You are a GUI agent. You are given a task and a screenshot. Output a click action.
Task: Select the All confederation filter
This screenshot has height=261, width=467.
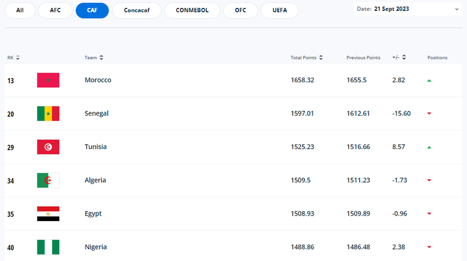click(x=19, y=10)
